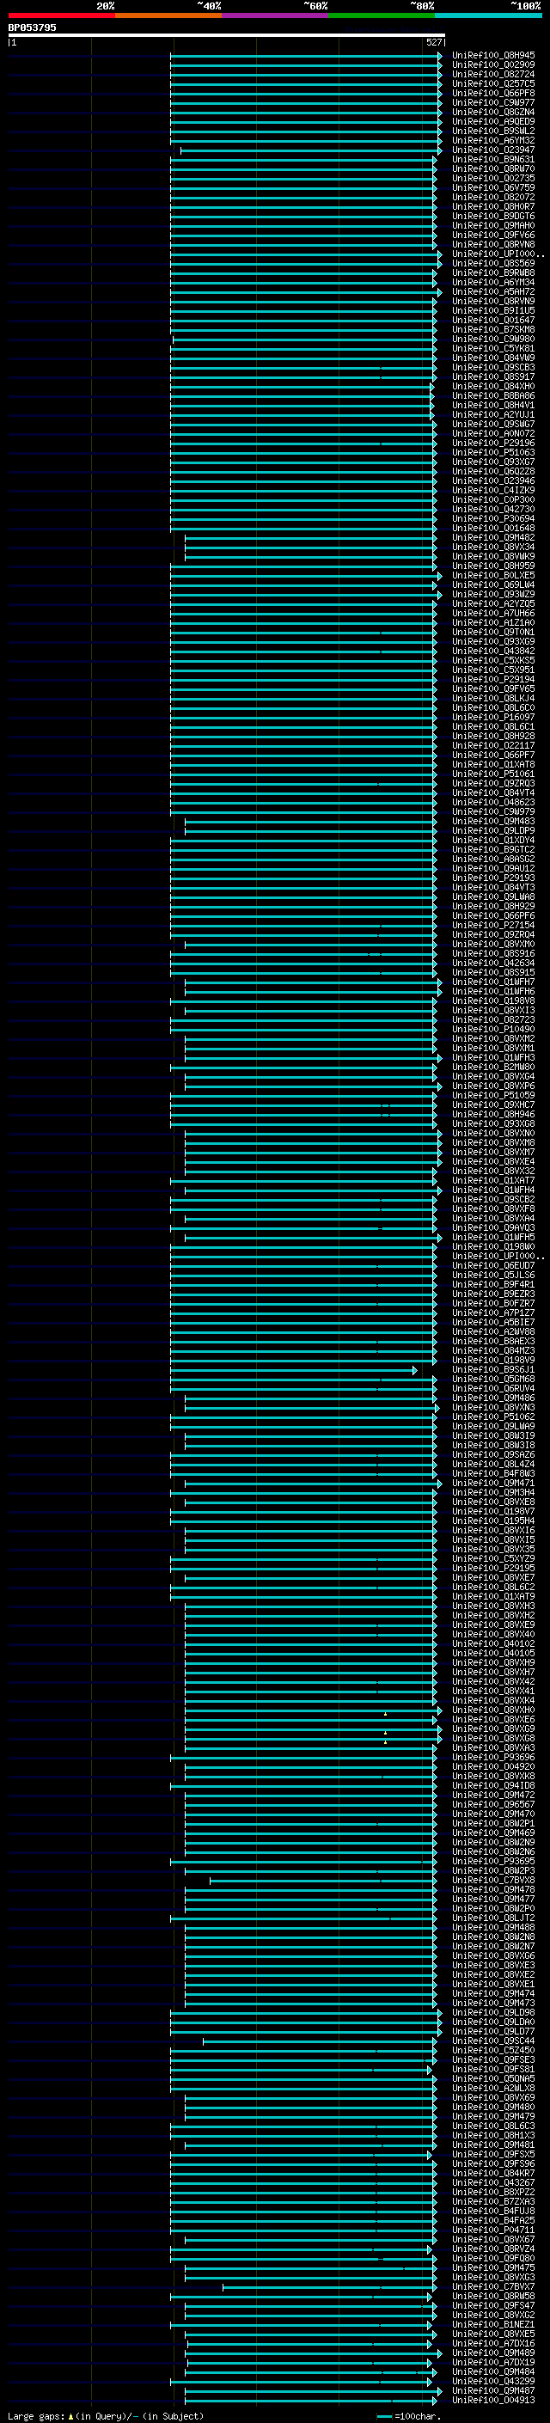The width and height of the screenshot is (550, 2423).
Task: Choose the UniRef100_Q43299 label
Action: (493, 2381)
